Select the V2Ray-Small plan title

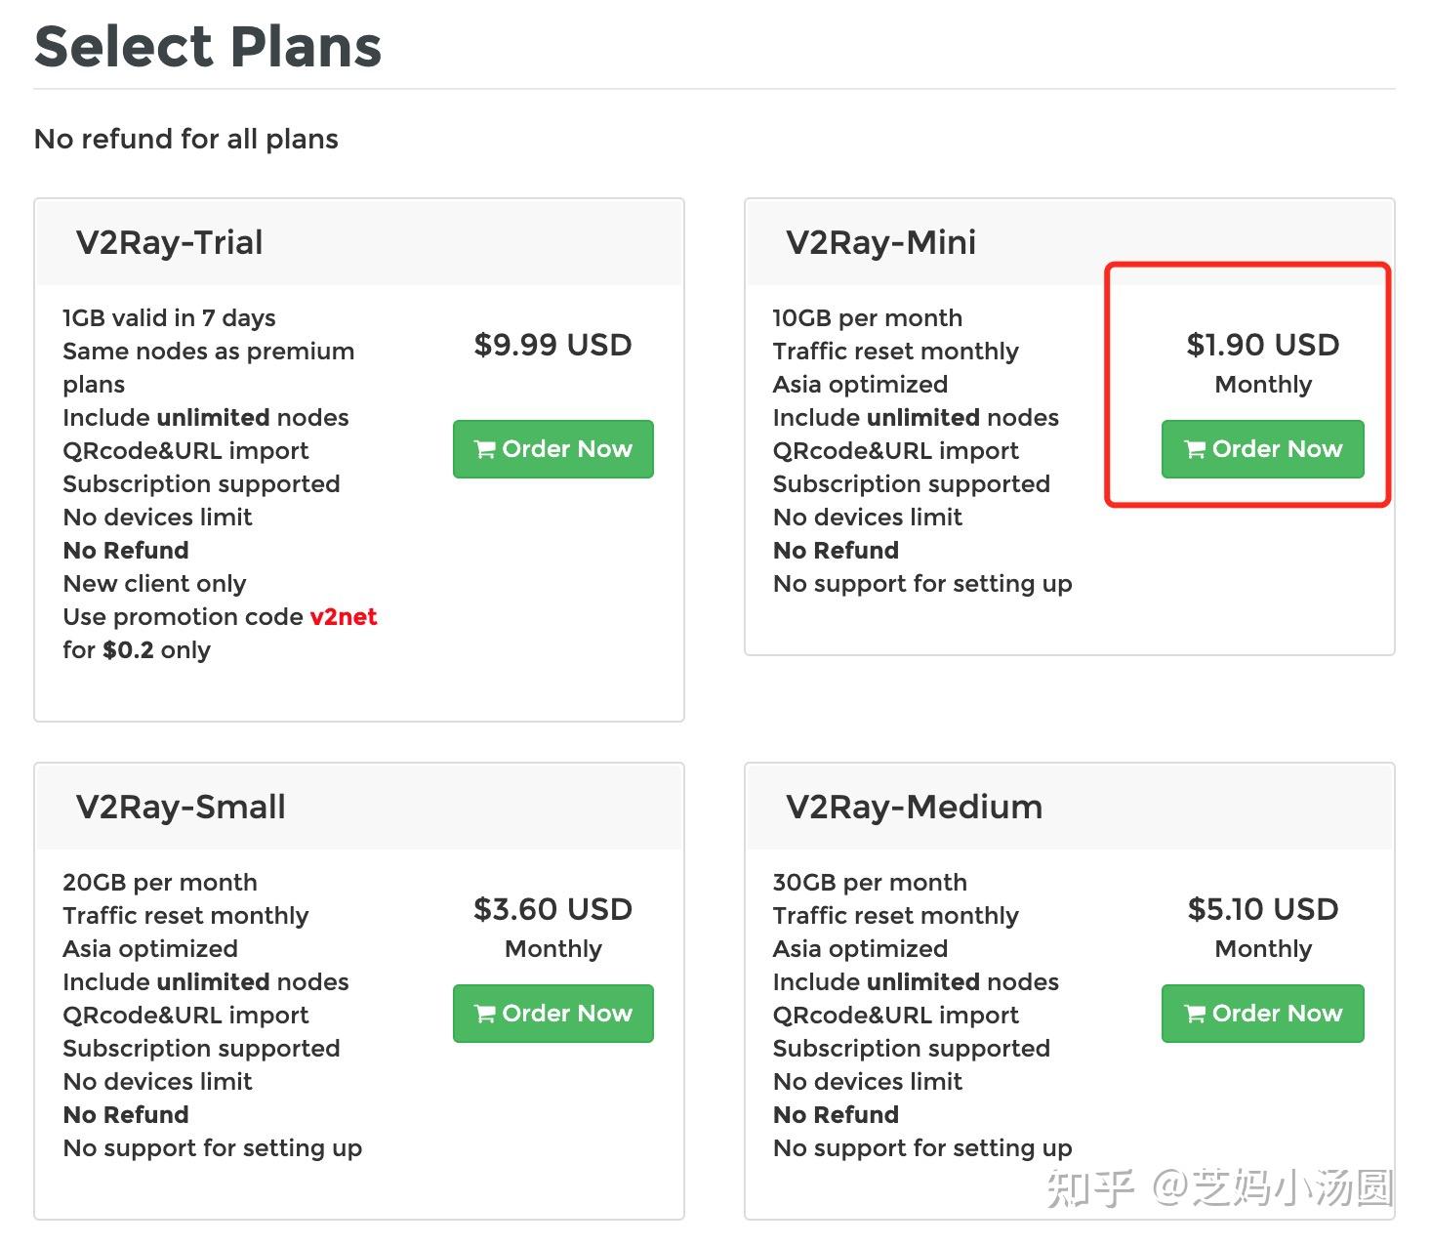[x=181, y=807]
